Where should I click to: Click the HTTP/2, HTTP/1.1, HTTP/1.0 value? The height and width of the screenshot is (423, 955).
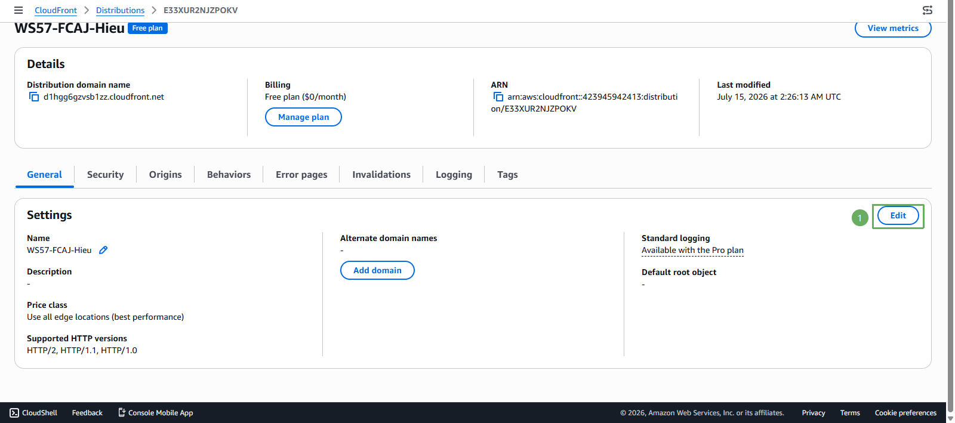pyautogui.click(x=82, y=350)
